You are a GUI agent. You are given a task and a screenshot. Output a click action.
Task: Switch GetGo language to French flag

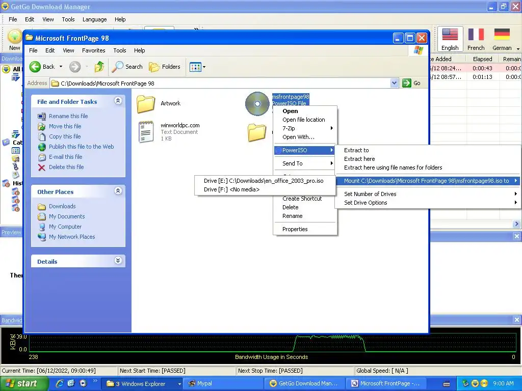pyautogui.click(x=476, y=39)
